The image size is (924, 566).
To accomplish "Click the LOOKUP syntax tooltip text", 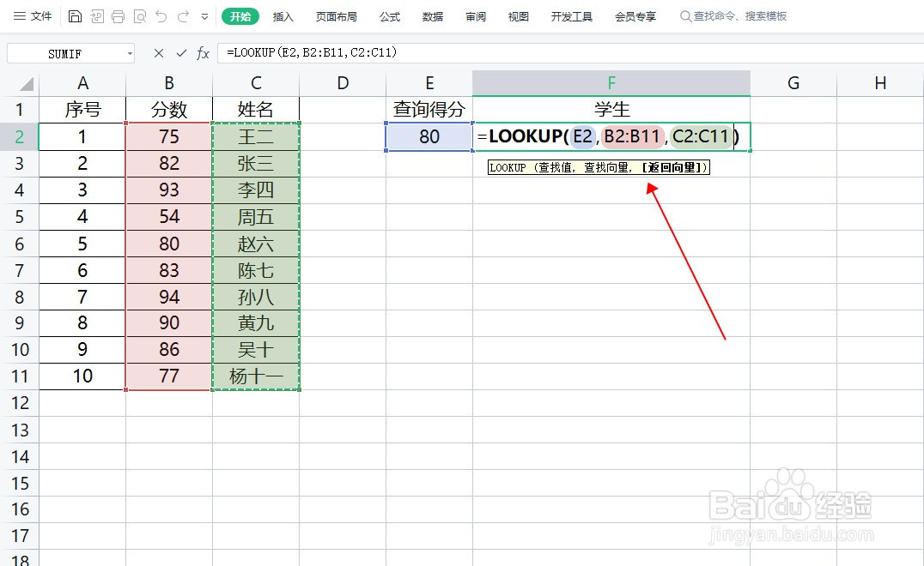I will (x=597, y=167).
